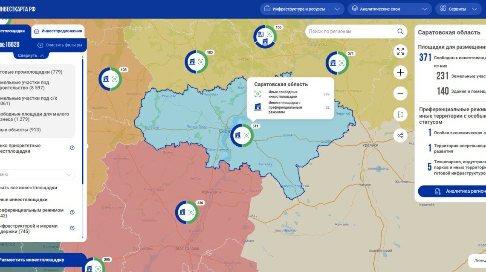Click map cluster marker labeled 155
The height and width of the screenshot is (272, 486).
pos(265,37)
